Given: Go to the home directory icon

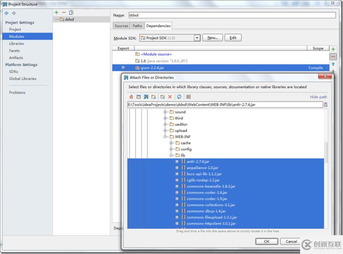Looking at the screenshot, I should point(131,97).
